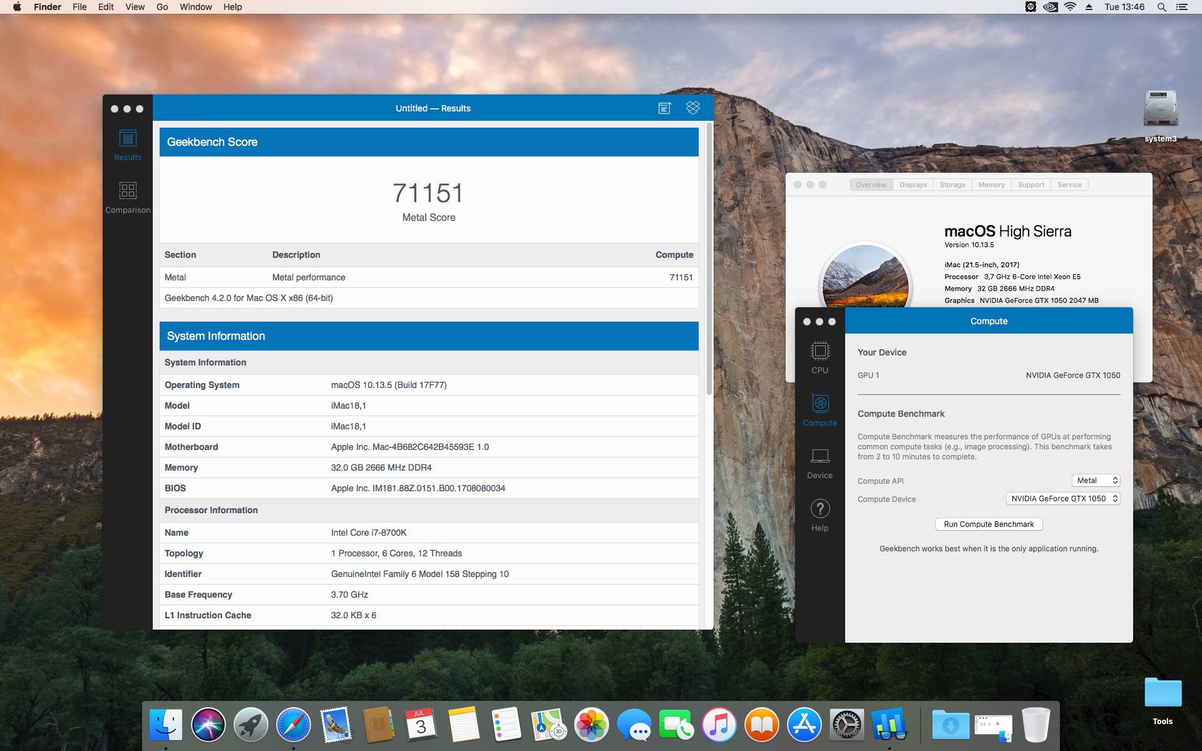Click the Dropbox icon in Results window
Screen dimensions: 1202x751
692,108
